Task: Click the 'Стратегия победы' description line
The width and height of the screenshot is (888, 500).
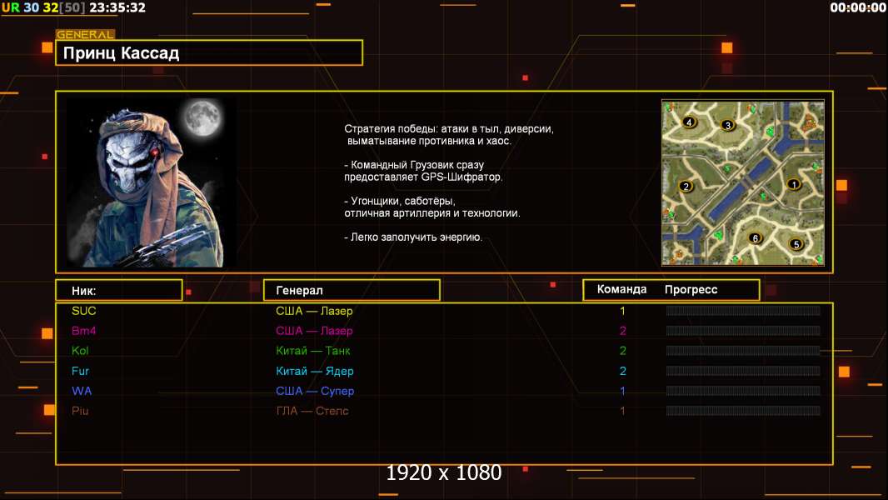Action: [449, 128]
